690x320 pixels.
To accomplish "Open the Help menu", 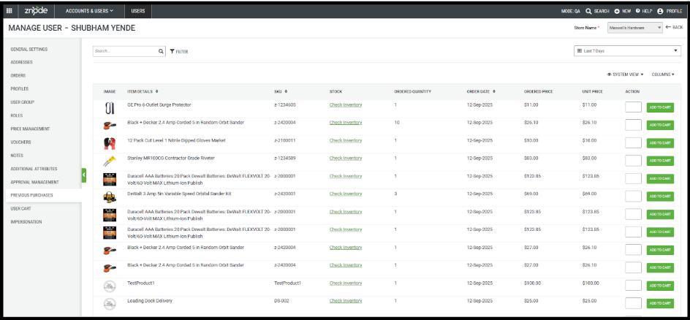I will [644, 11].
